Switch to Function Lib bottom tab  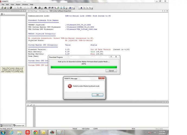[x=19, y=126]
